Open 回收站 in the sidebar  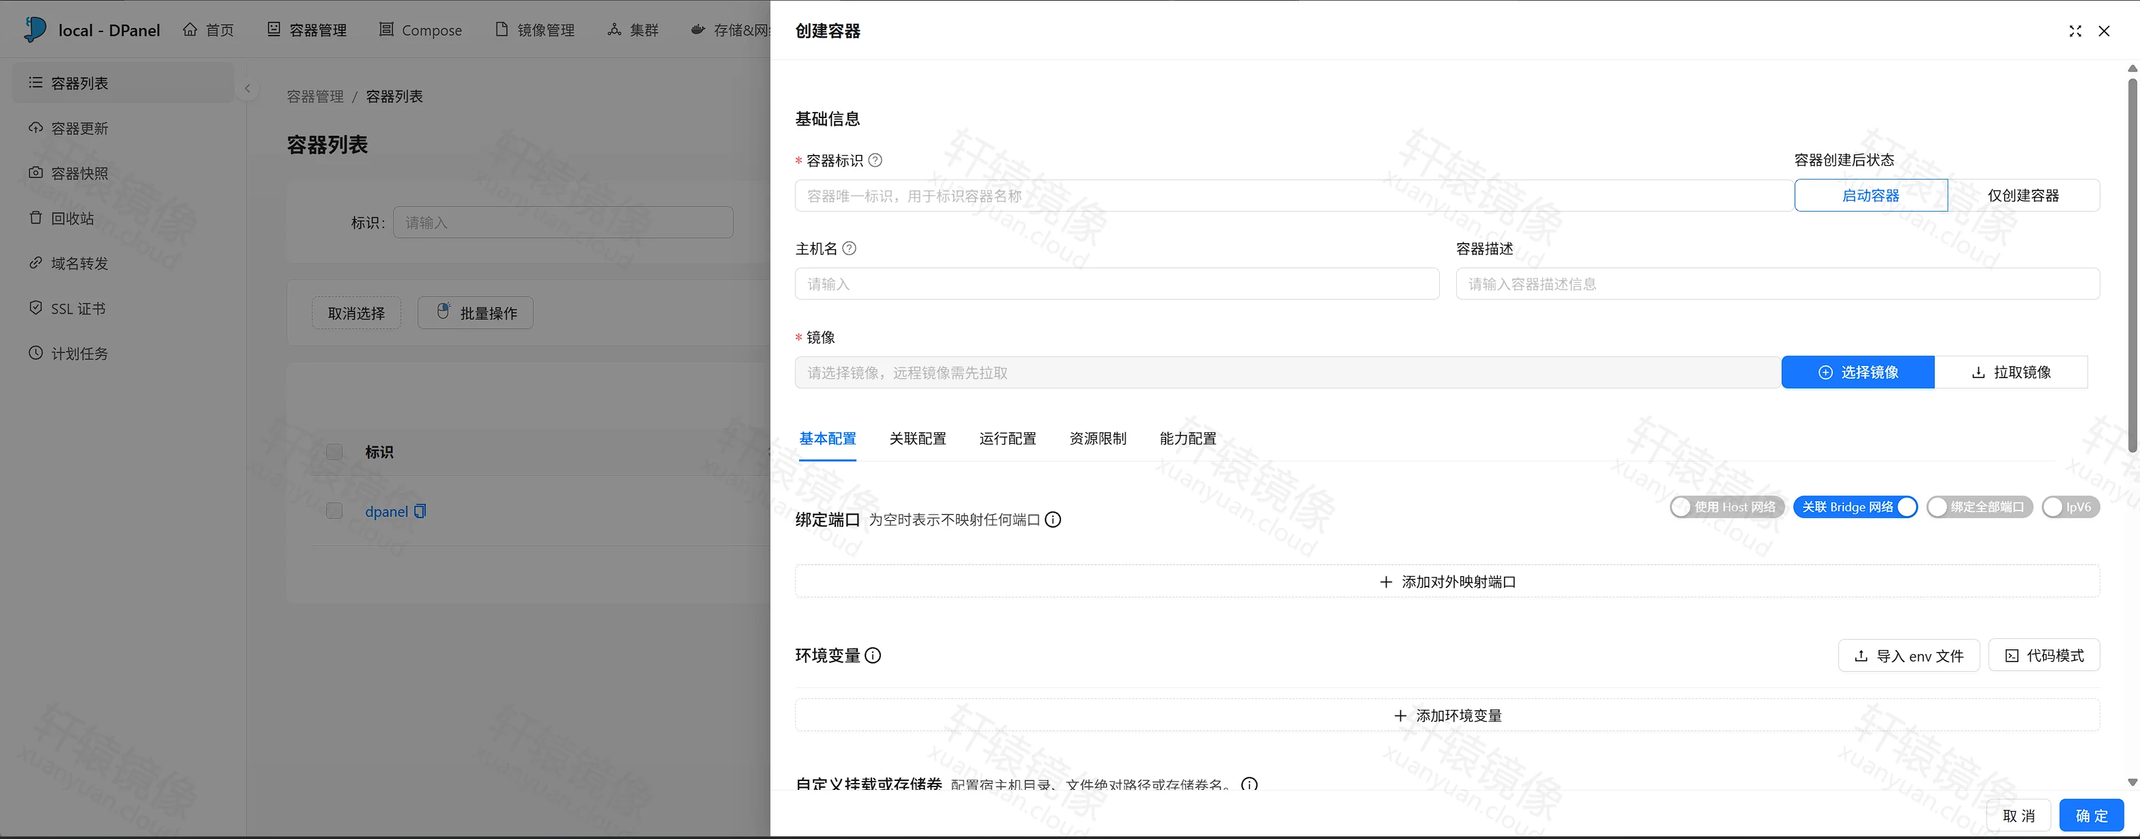[x=123, y=218]
